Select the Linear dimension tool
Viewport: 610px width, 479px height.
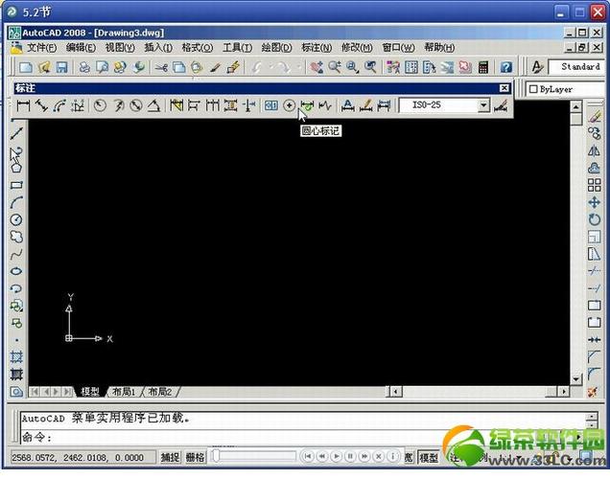(x=23, y=105)
